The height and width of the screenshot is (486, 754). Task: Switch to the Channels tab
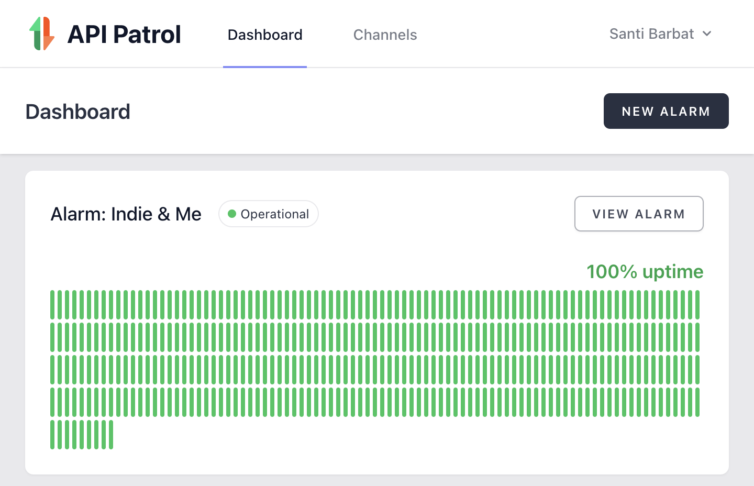[x=385, y=35]
